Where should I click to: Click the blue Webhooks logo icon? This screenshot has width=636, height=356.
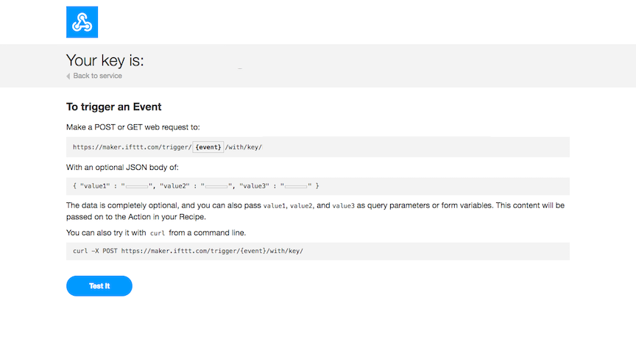point(82,22)
